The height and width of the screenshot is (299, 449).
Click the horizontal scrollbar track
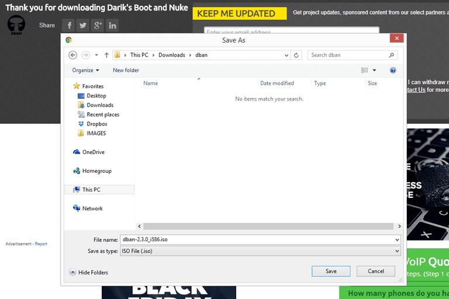tap(268, 227)
